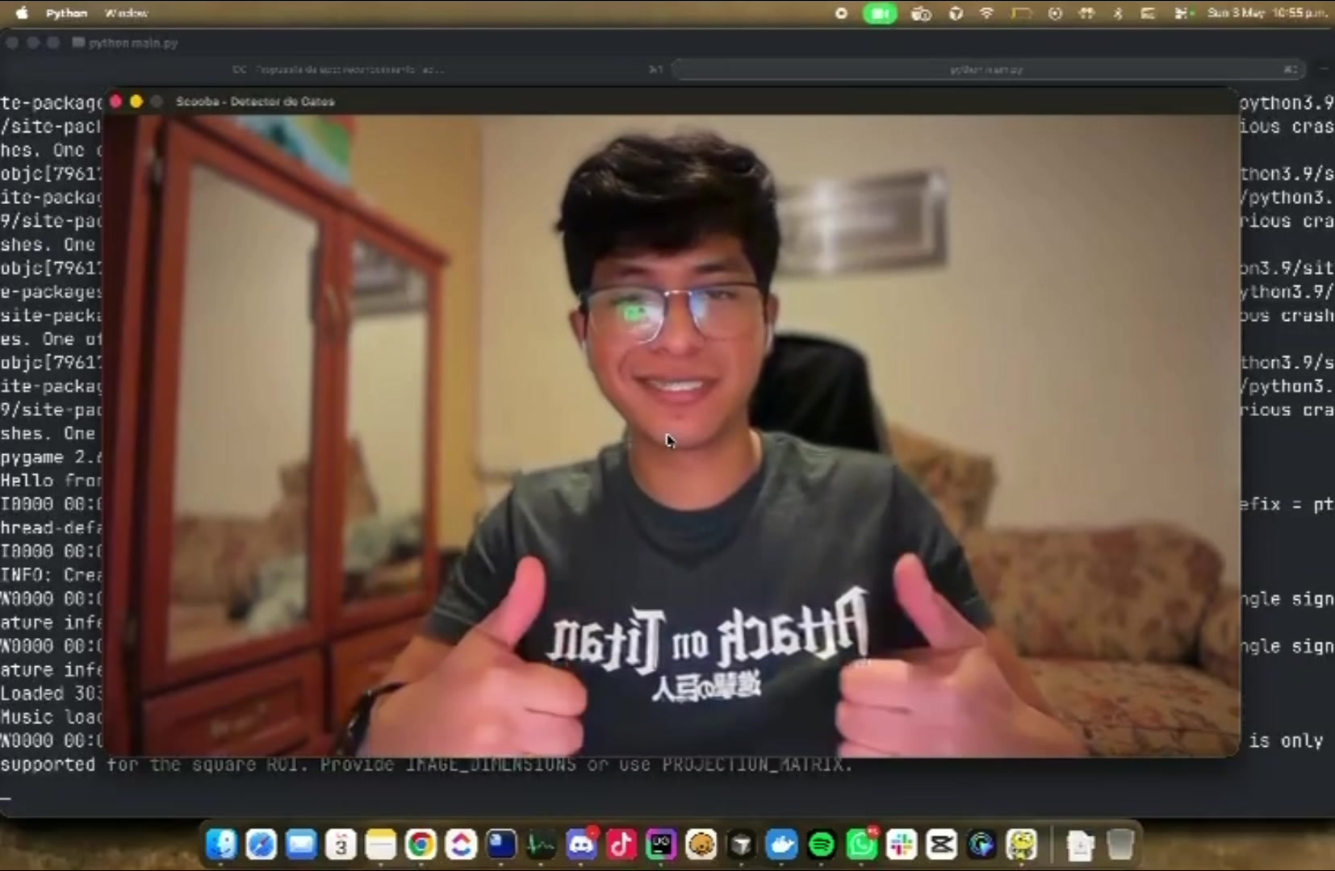
Task: Open Discord from the dock
Action: pyautogui.click(x=581, y=844)
